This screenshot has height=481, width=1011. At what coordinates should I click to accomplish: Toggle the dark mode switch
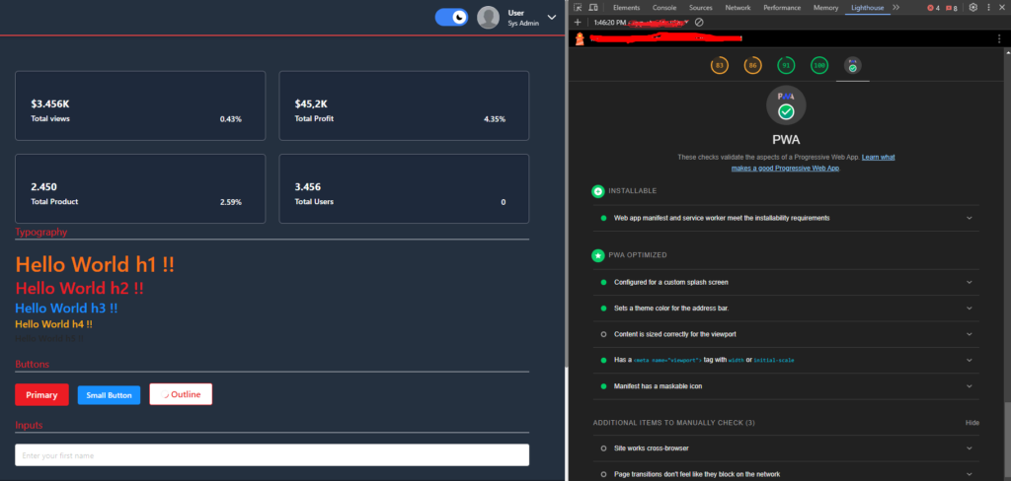pyautogui.click(x=451, y=17)
